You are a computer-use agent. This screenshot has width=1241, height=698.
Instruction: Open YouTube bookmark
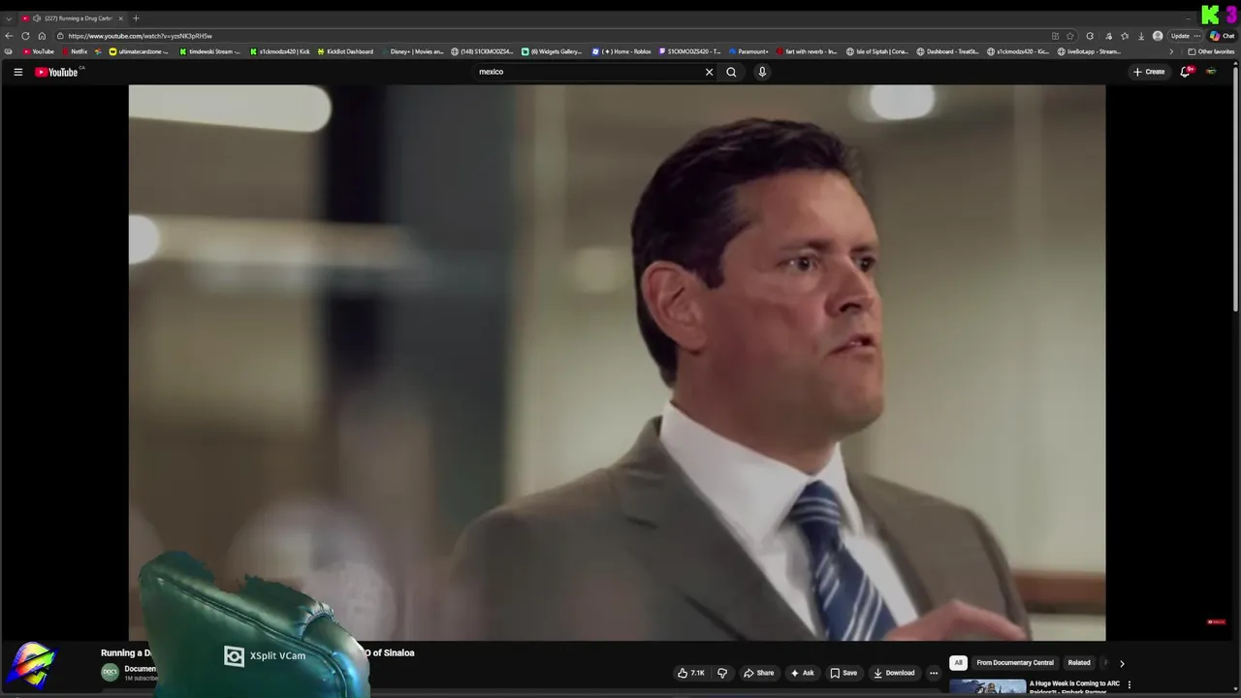pyautogui.click(x=39, y=51)
